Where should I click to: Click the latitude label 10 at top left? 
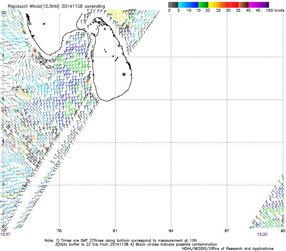click(3, 13)
